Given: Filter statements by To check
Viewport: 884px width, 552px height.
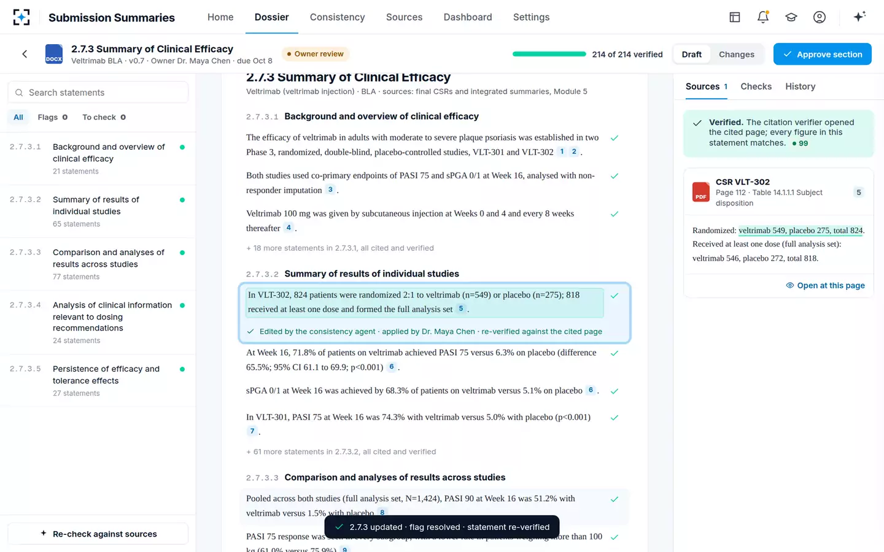Looking at the screenshot, I should coord(104,117).
